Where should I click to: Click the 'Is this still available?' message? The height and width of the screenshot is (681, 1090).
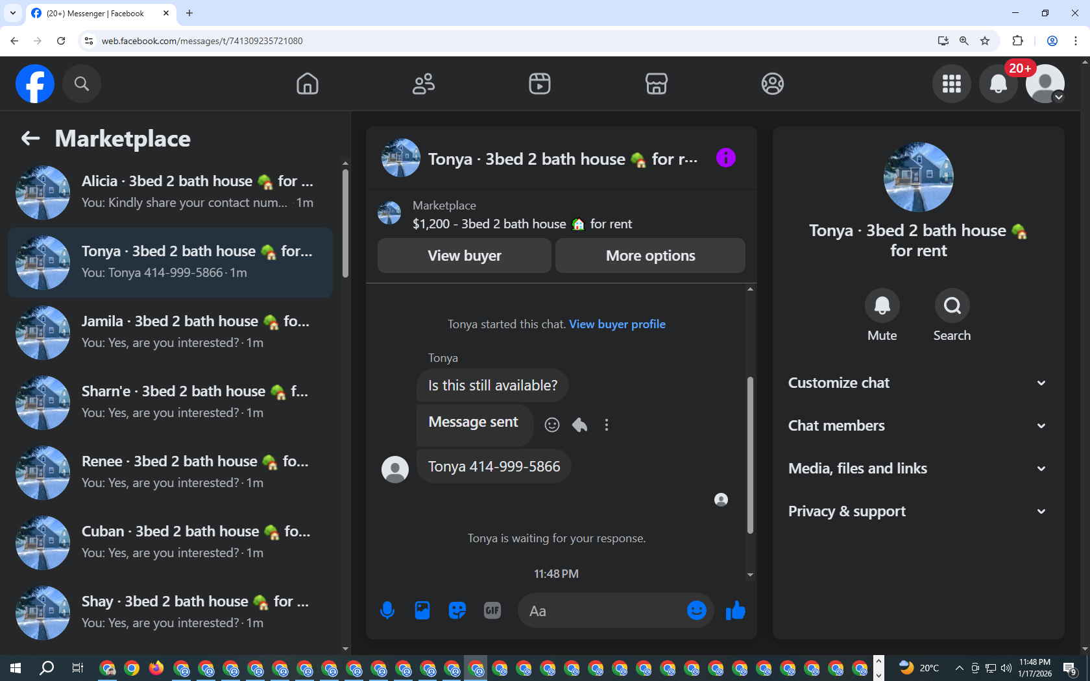click(x=492, y=385)
